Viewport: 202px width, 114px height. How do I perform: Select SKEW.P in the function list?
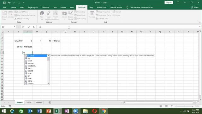36,84
